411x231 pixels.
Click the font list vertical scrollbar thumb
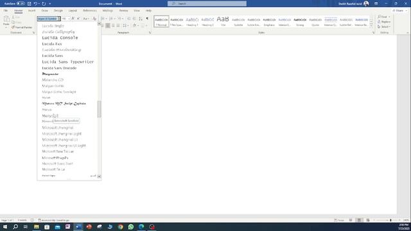click(x=100, y=109)
